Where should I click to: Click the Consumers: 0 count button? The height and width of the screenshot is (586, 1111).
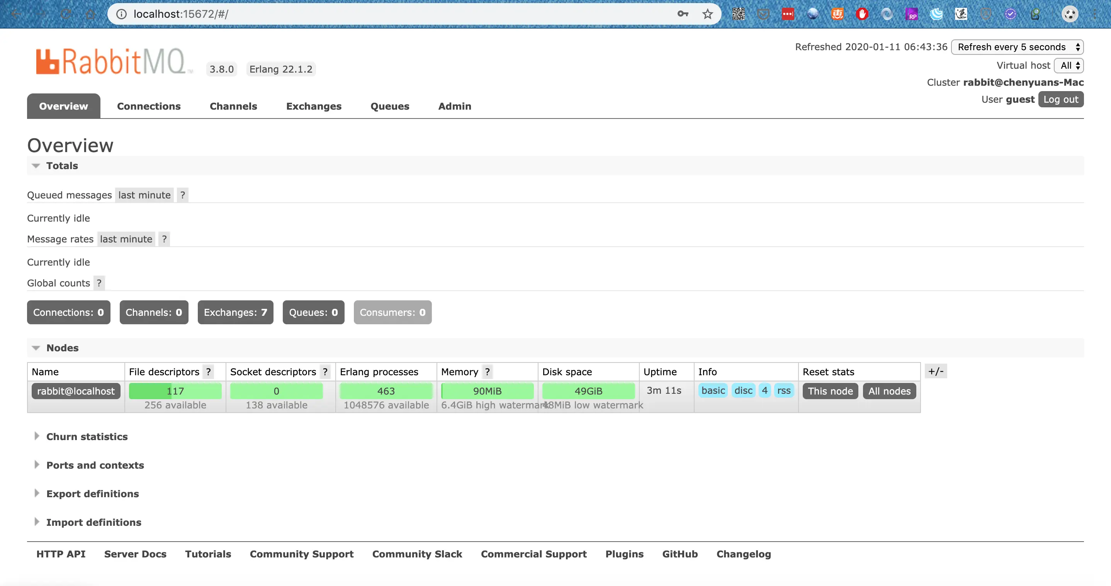click(x=392, y=312)
